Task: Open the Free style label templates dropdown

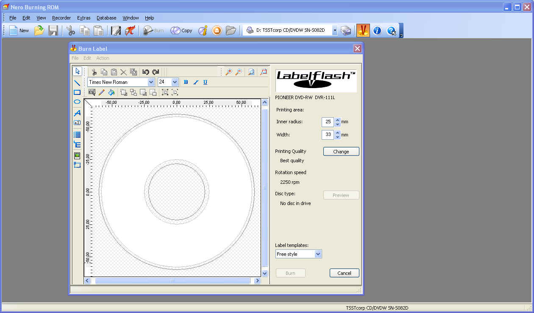Action: pyautogui.click(x=318, y=254)
